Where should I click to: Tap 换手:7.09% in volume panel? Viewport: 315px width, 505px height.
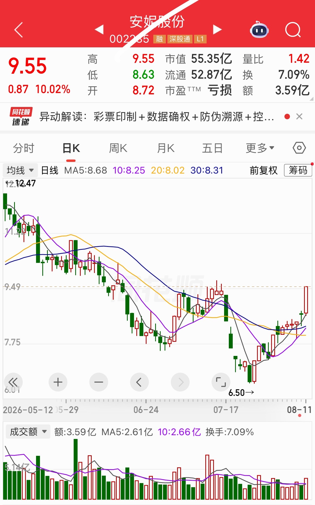pyautogui.click(x=230, y=432)
